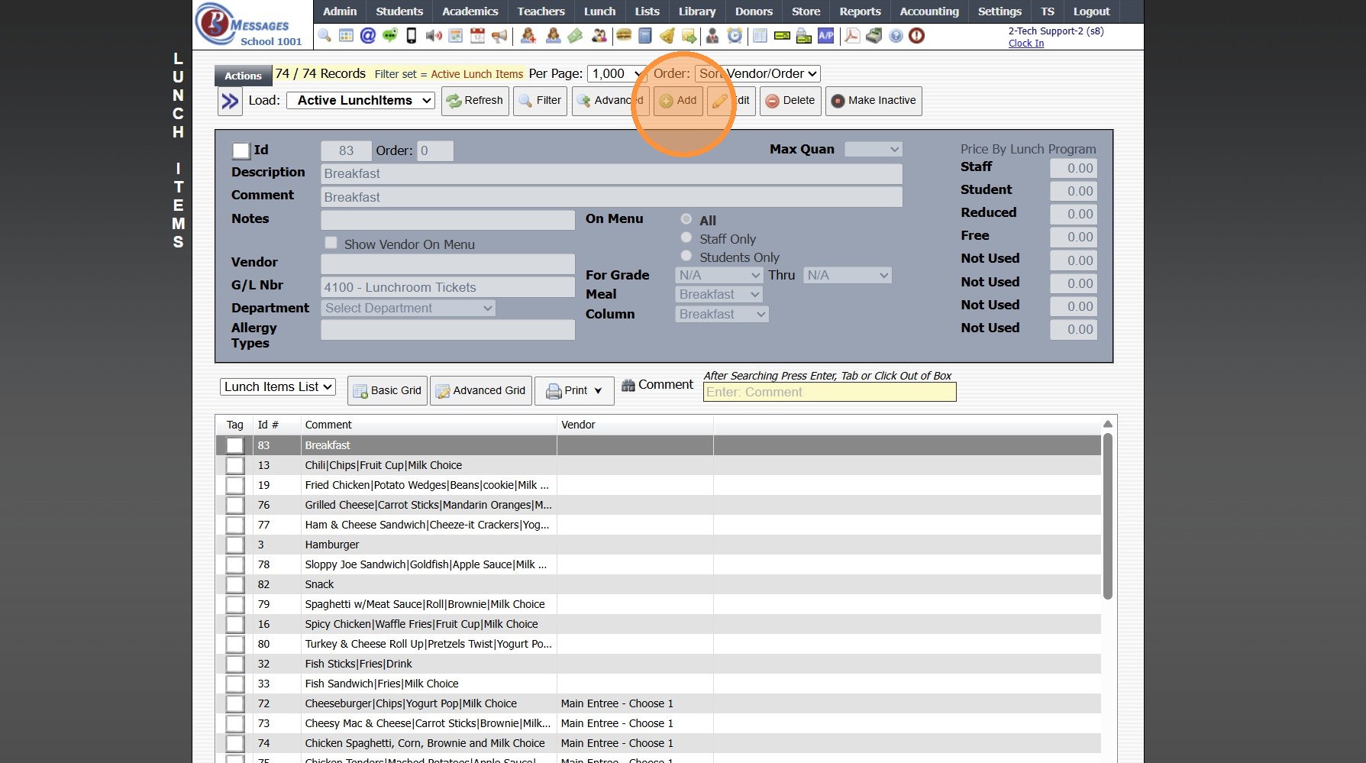This screenshot has width=1366, height=763.
Task: Click the mobile phone icon in toolbar
Action: pos(412,35)
